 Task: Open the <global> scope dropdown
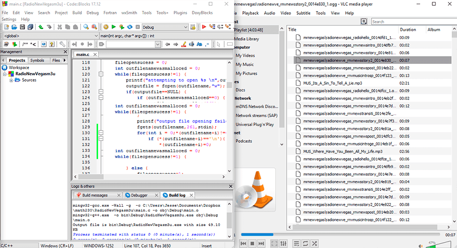51,36
